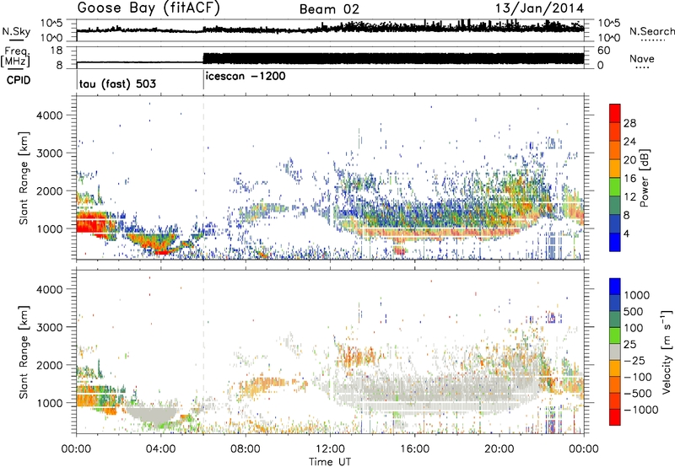Click the blue top segment of the velocity color bar
This screenshot has height=467, width=675.
[x=615, y=287]
